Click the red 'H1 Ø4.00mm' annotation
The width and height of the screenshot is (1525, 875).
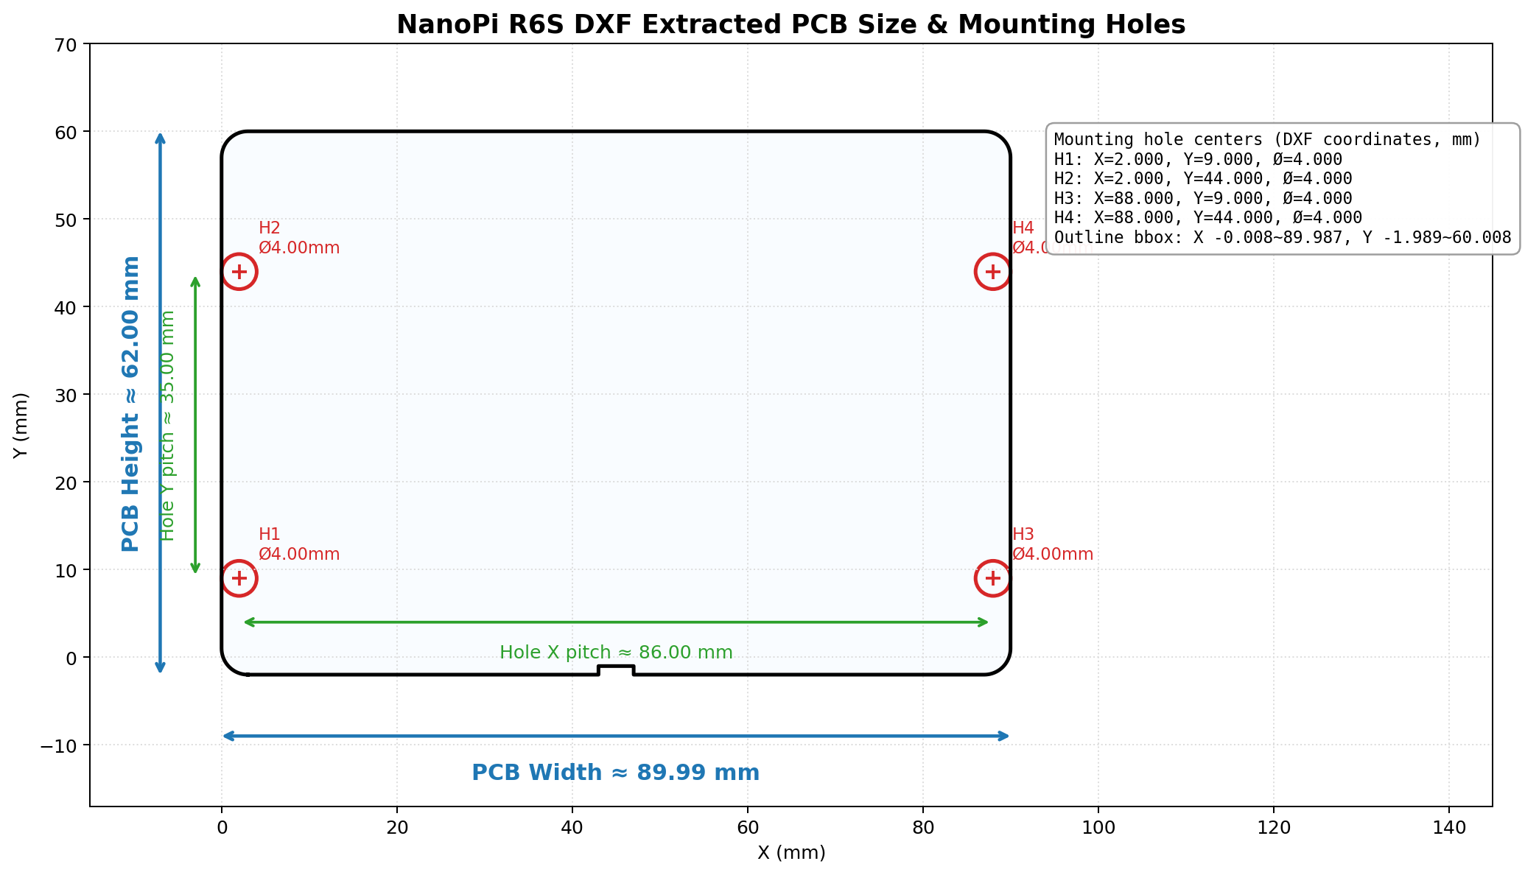(x=299, y=544)
